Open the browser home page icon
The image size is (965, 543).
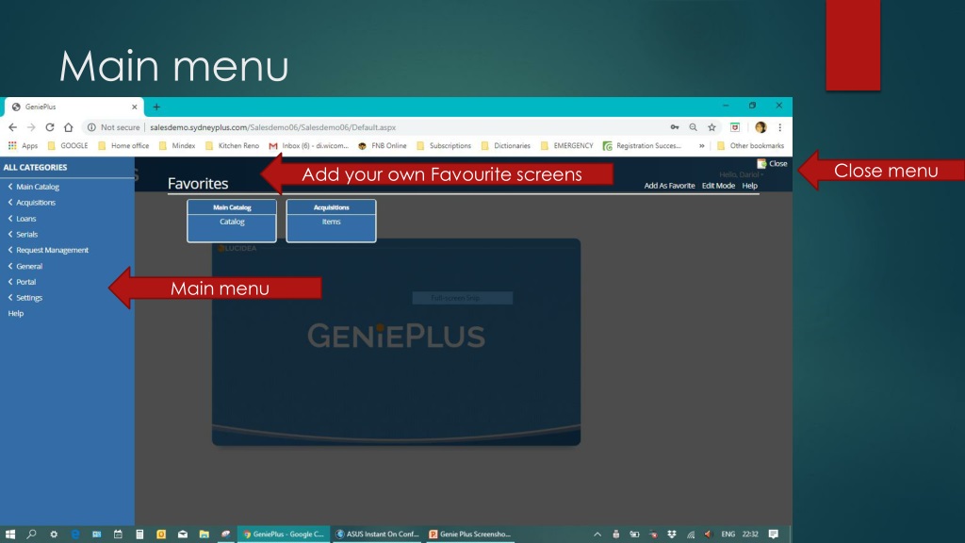pyautogui.click(x=68, y=127)
